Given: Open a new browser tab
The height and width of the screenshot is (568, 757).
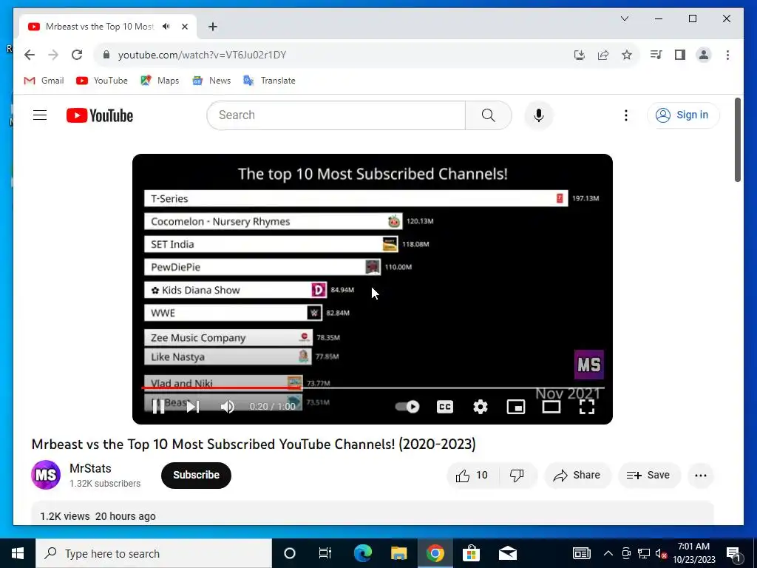Looking at the screenshot, I should click(x=212, y=27).
